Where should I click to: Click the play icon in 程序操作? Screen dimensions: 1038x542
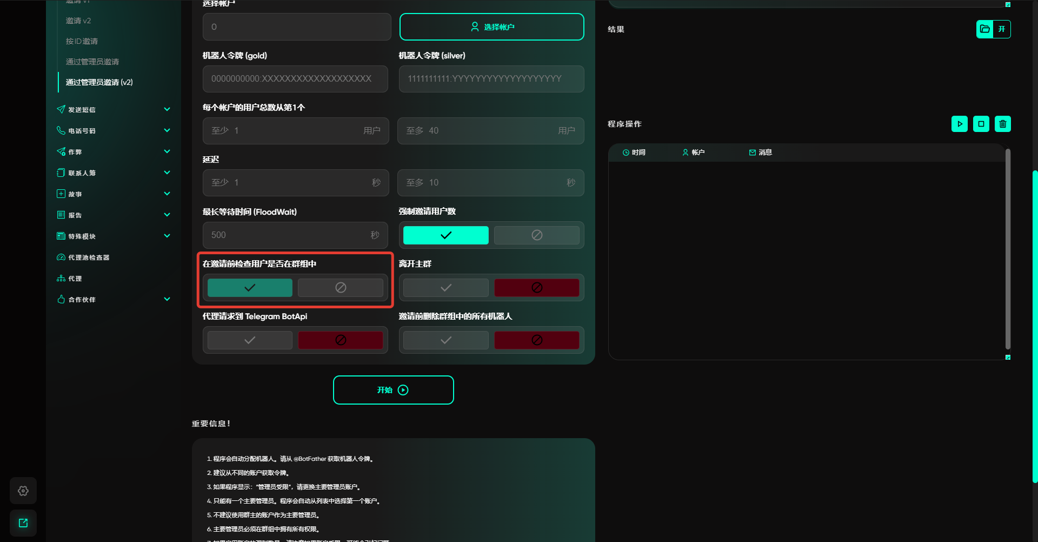click(x=960, y=124)
